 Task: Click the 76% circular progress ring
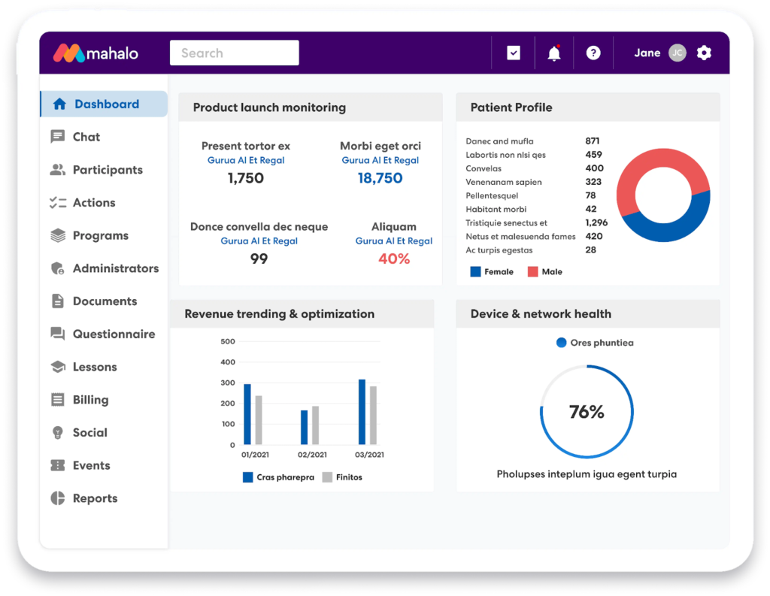(x=587, y=367)
